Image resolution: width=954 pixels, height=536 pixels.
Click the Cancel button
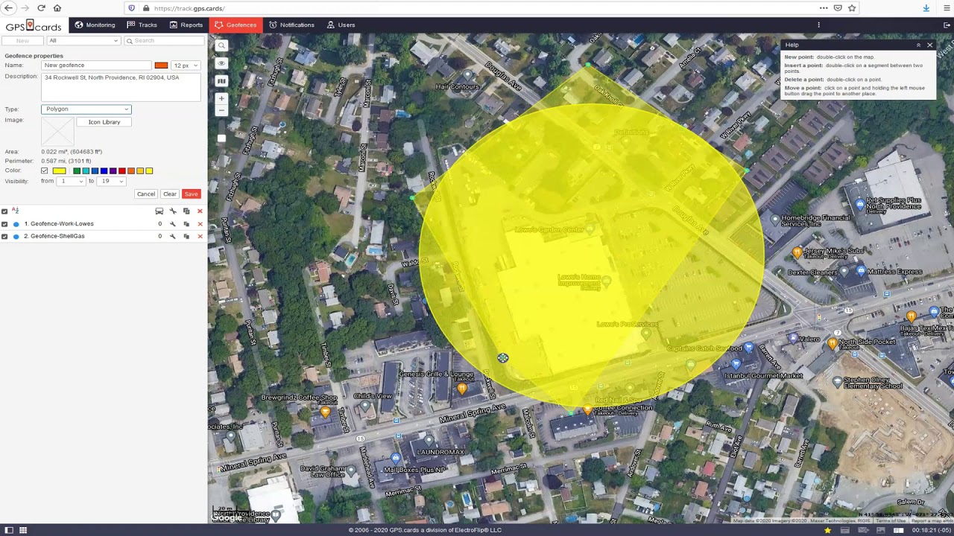click(145, 194)
